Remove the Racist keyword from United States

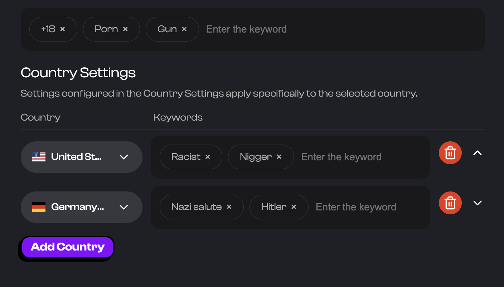tap(208, 157)
